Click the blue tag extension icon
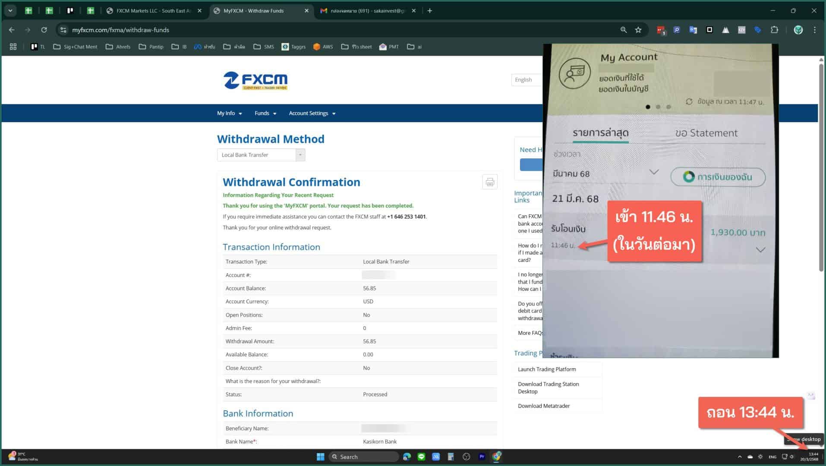 [758, 30]
